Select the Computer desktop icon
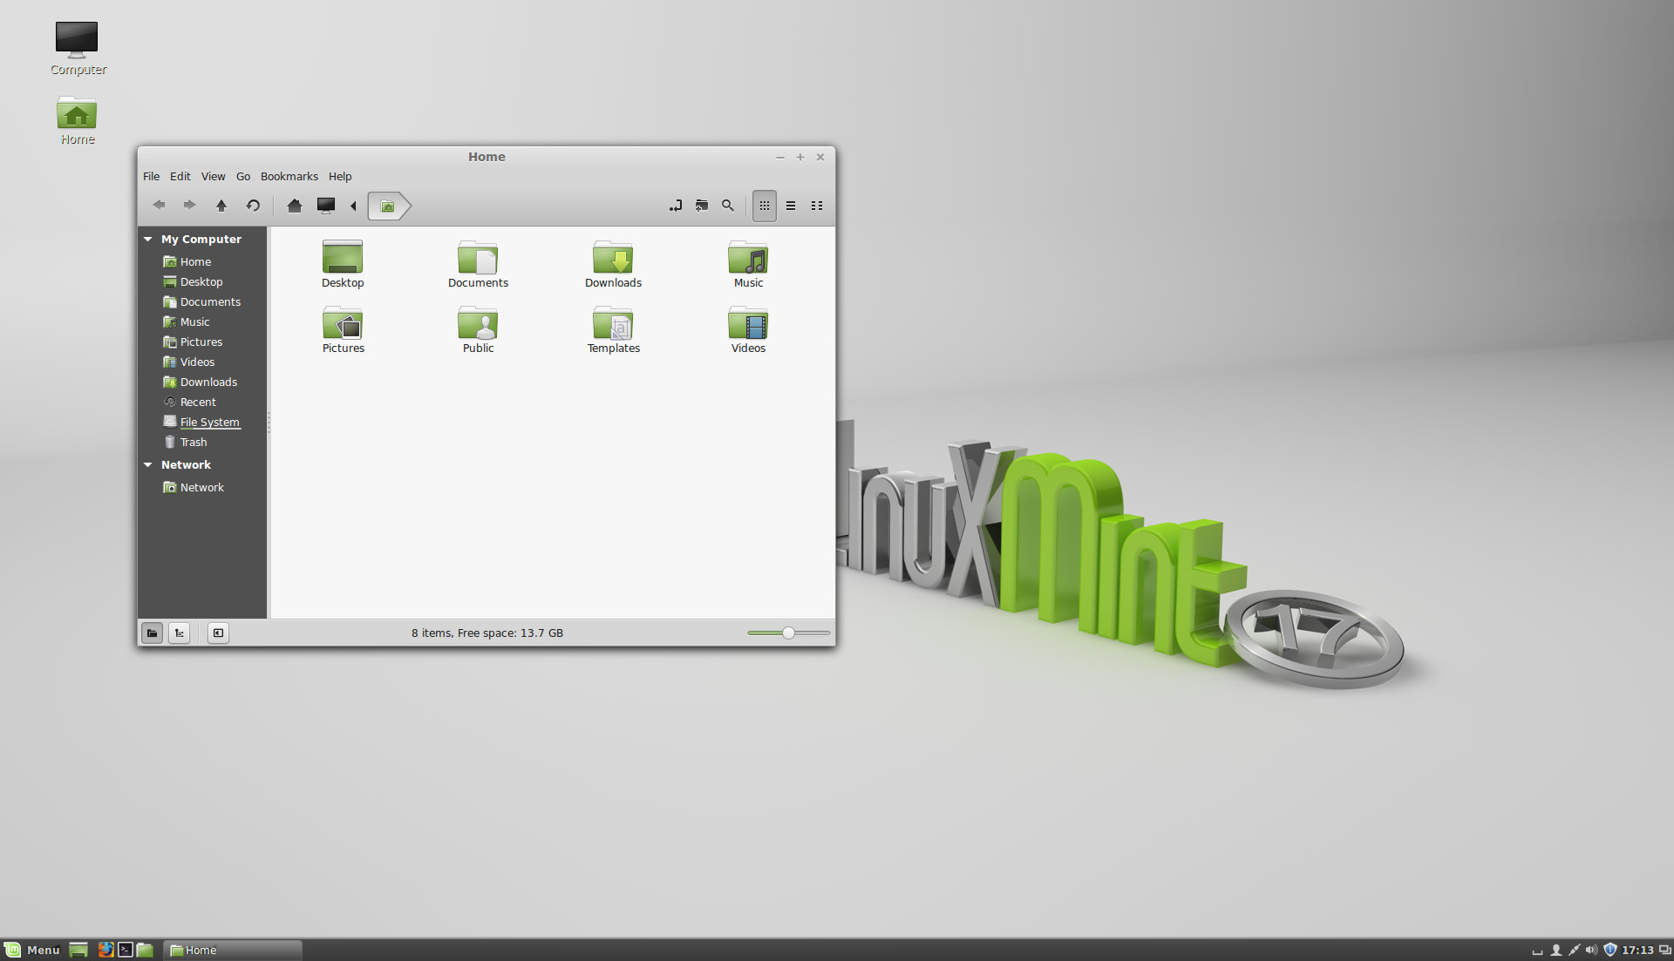Image resolution: width=1674 pixels, height=961 pixels. pos(78,49)
